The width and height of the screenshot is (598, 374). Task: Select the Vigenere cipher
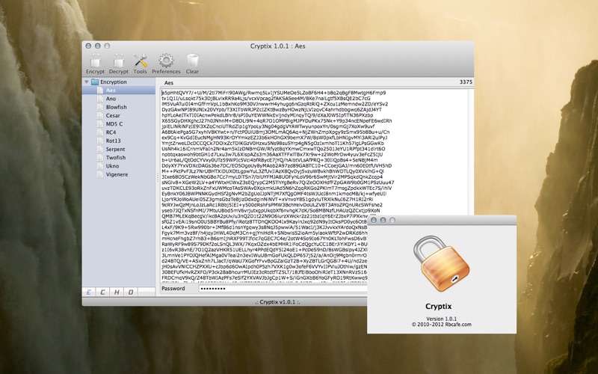pyautogui.click(x=119, y=174)
